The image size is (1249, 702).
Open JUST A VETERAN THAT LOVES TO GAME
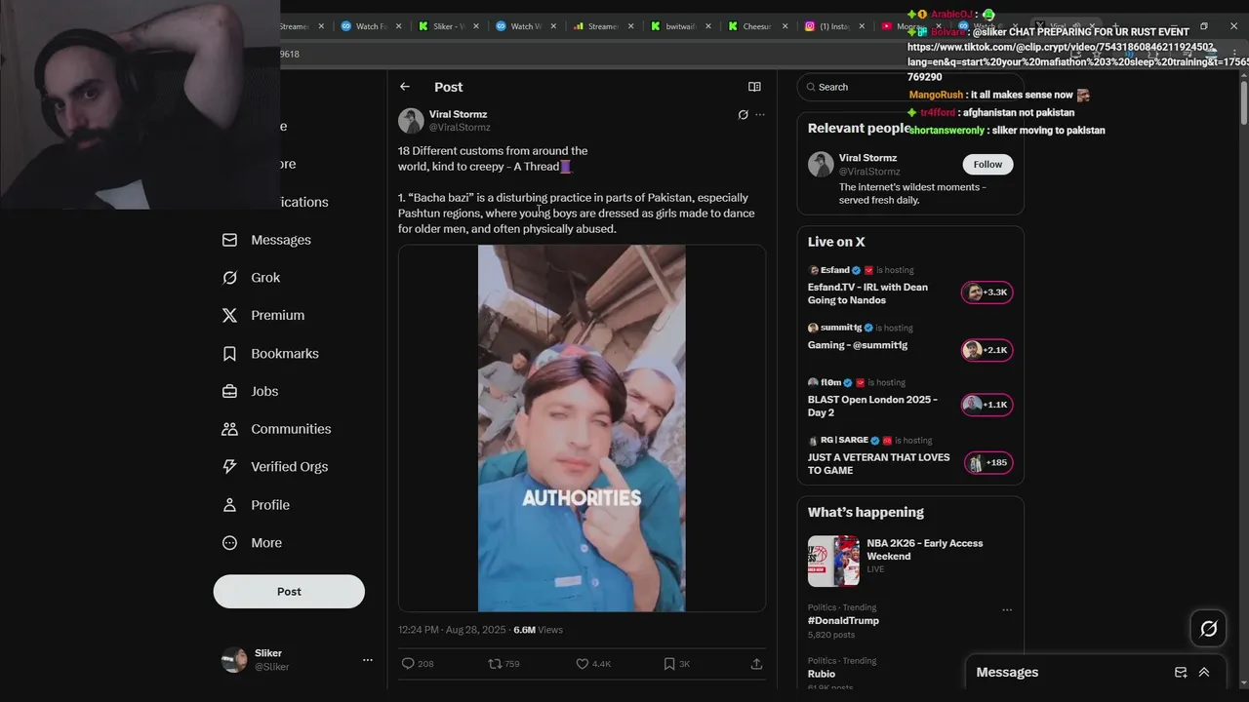(878, 464)
